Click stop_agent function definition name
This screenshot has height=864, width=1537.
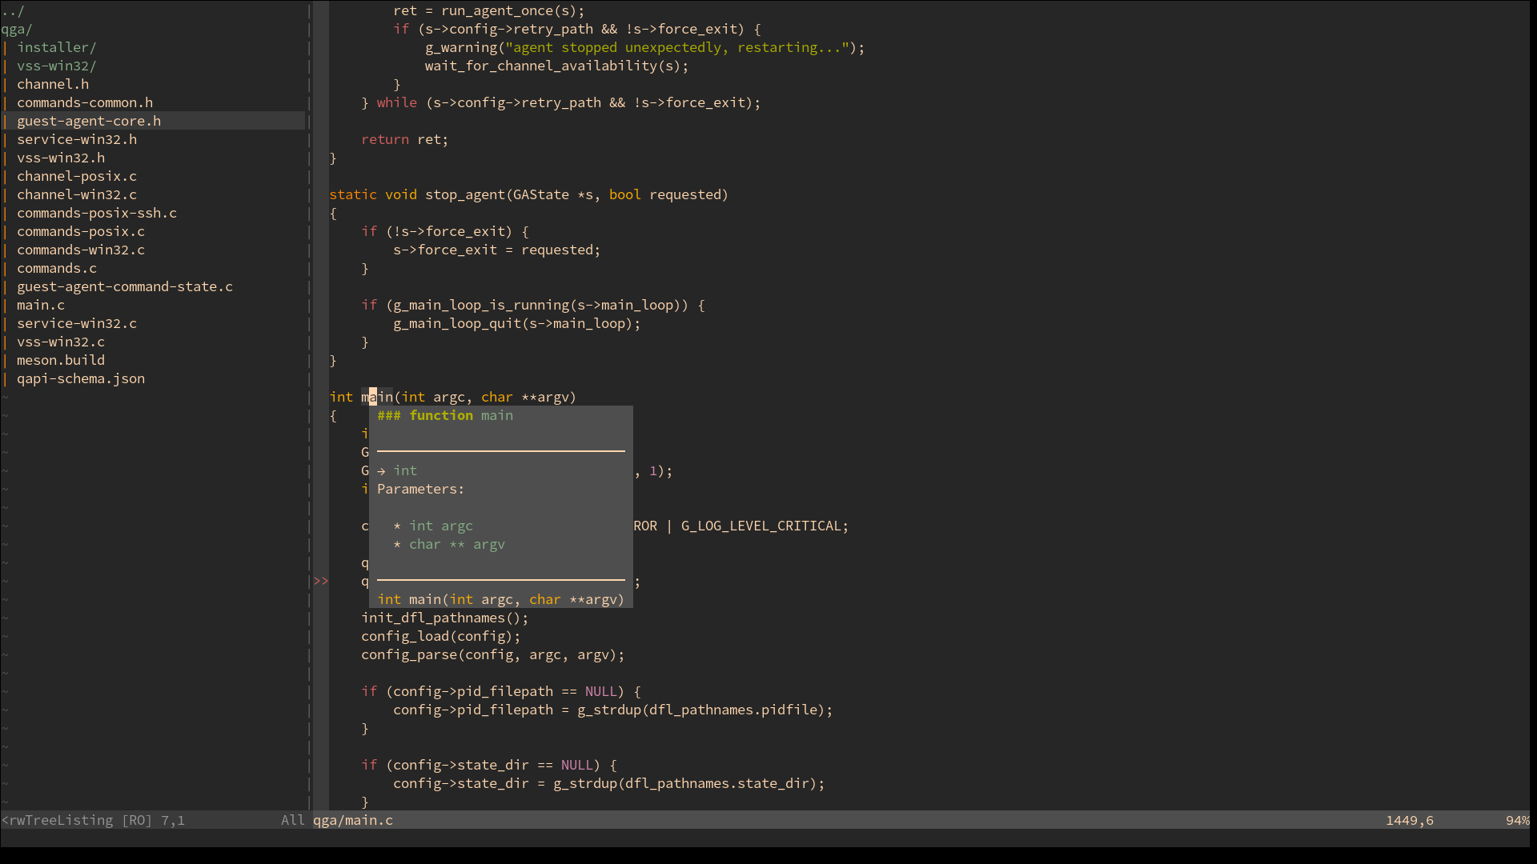click(x=464, y=194)
